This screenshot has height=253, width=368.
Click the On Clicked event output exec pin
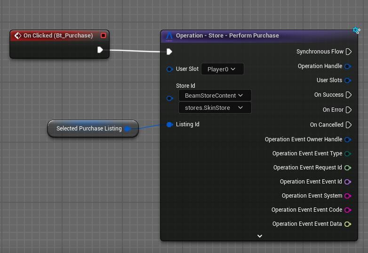(x=100, y=50)
